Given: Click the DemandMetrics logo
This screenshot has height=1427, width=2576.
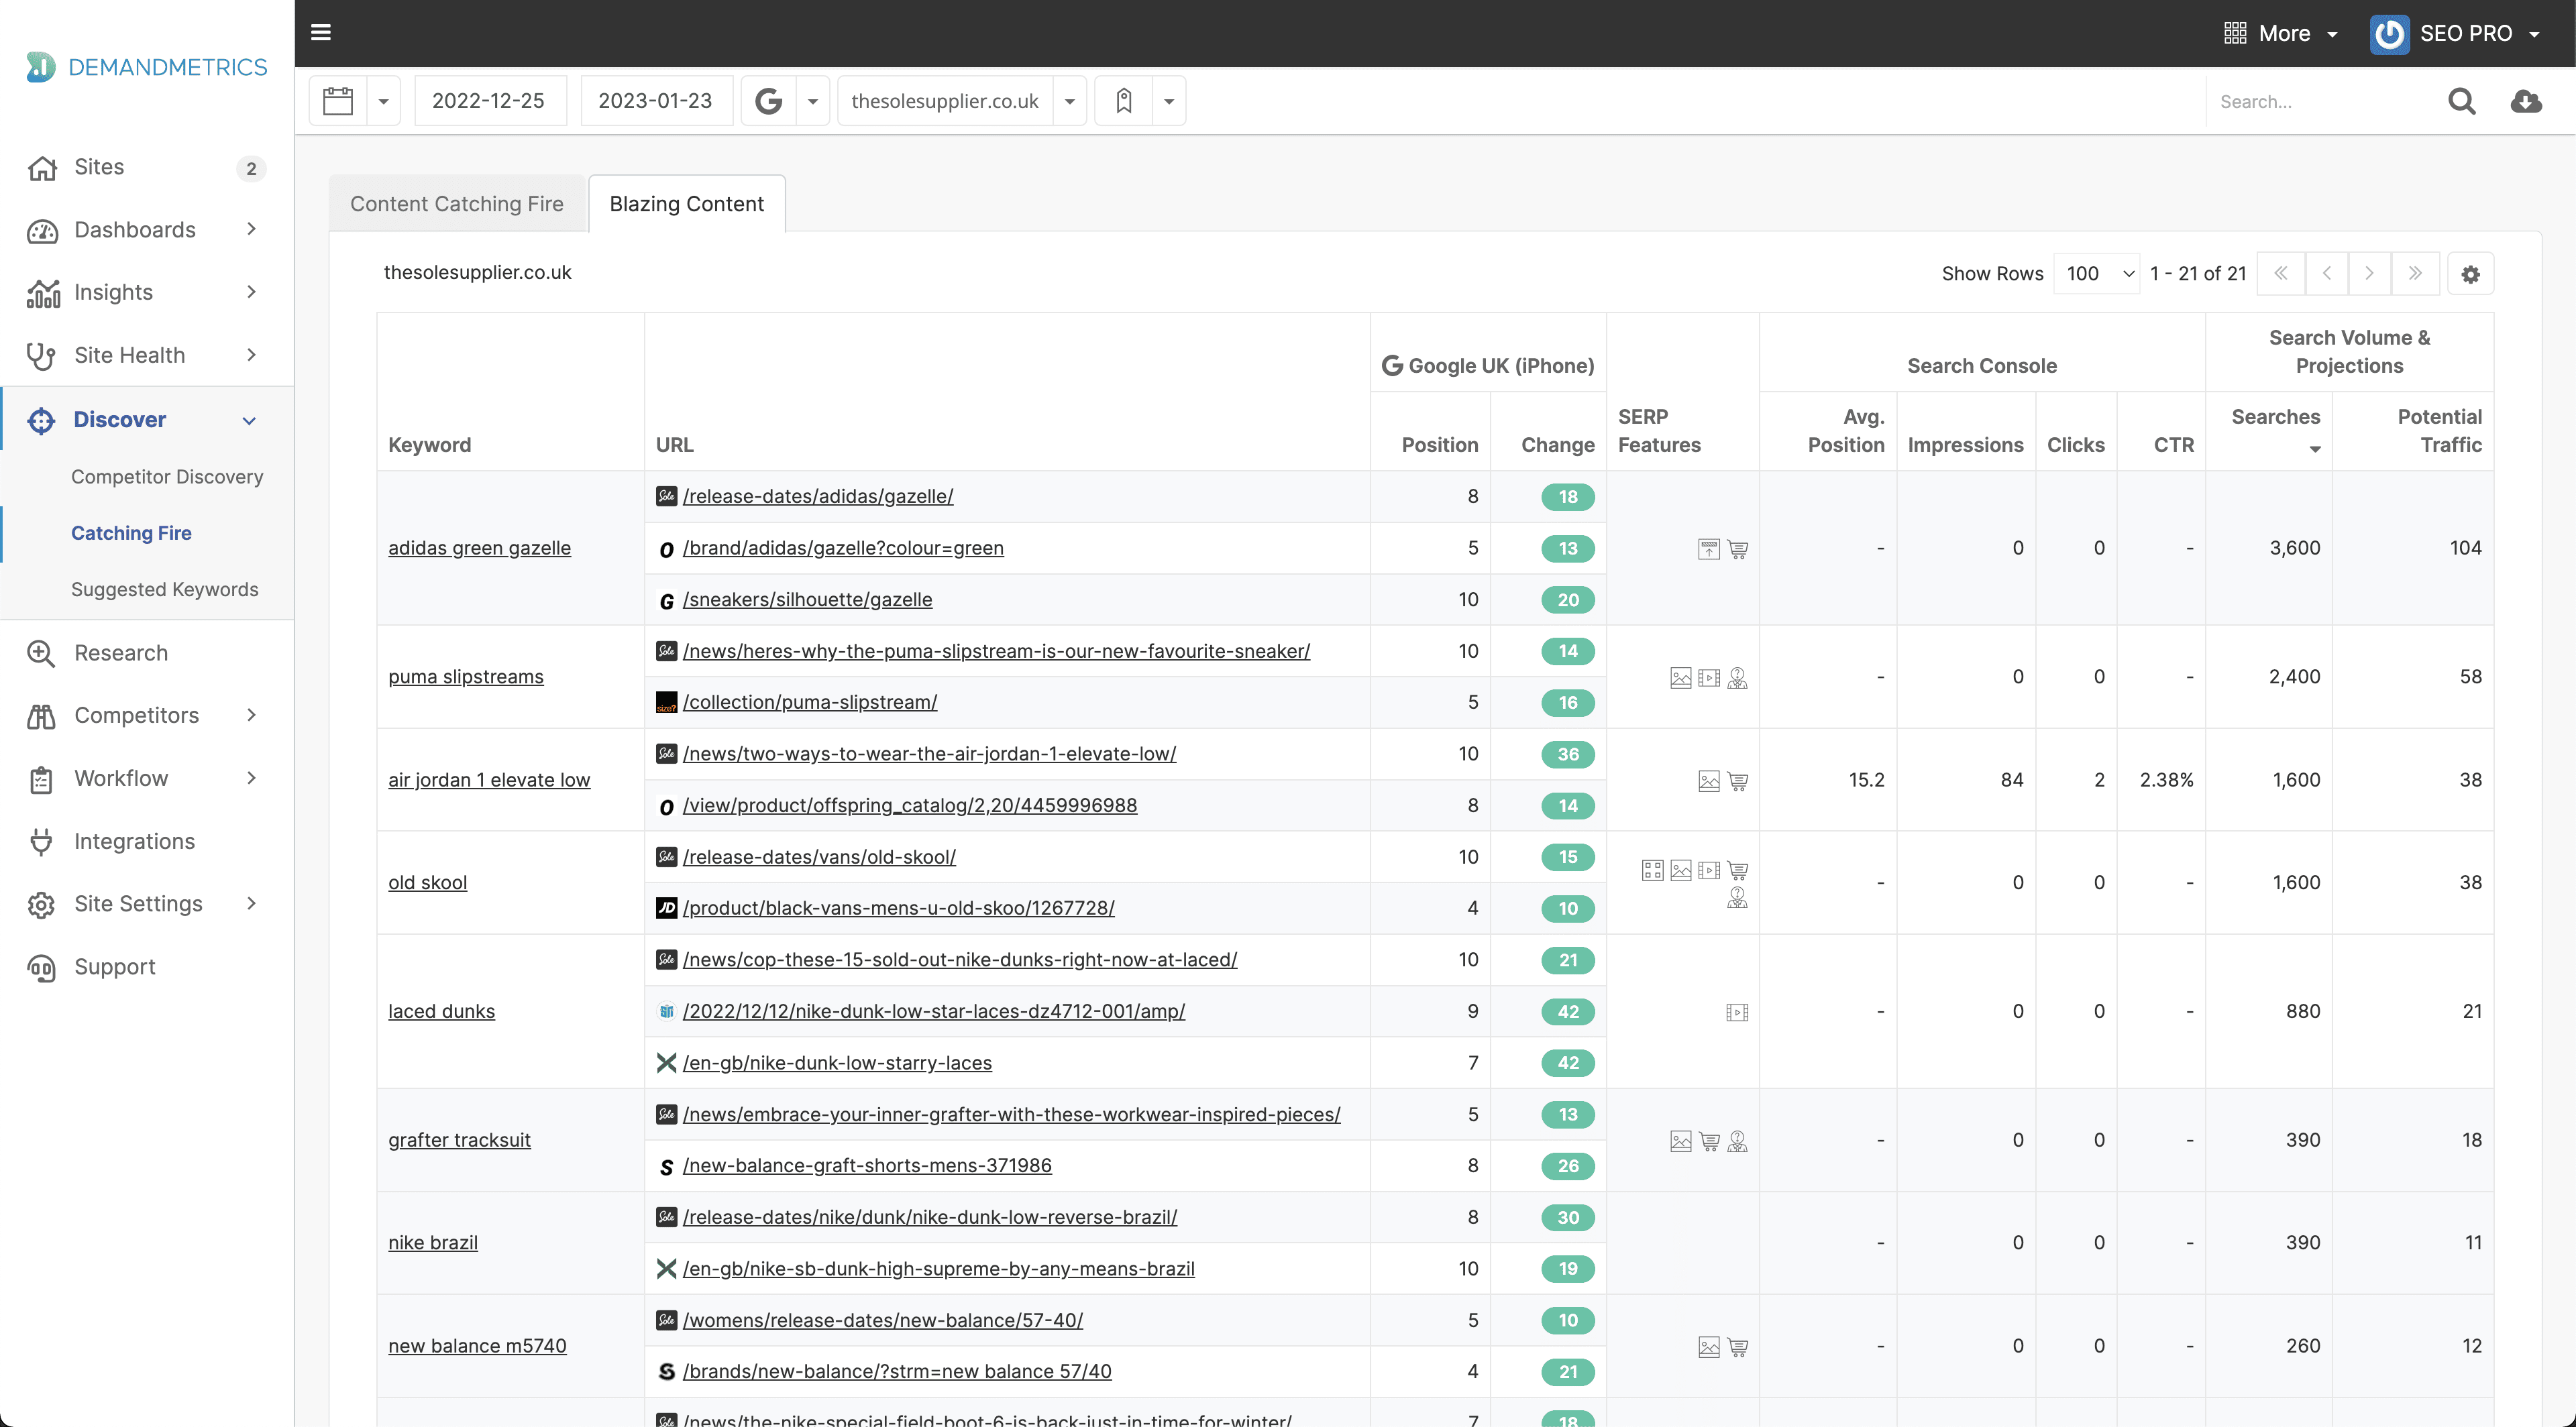Looking at the screenshot, I should click(147, 67).
